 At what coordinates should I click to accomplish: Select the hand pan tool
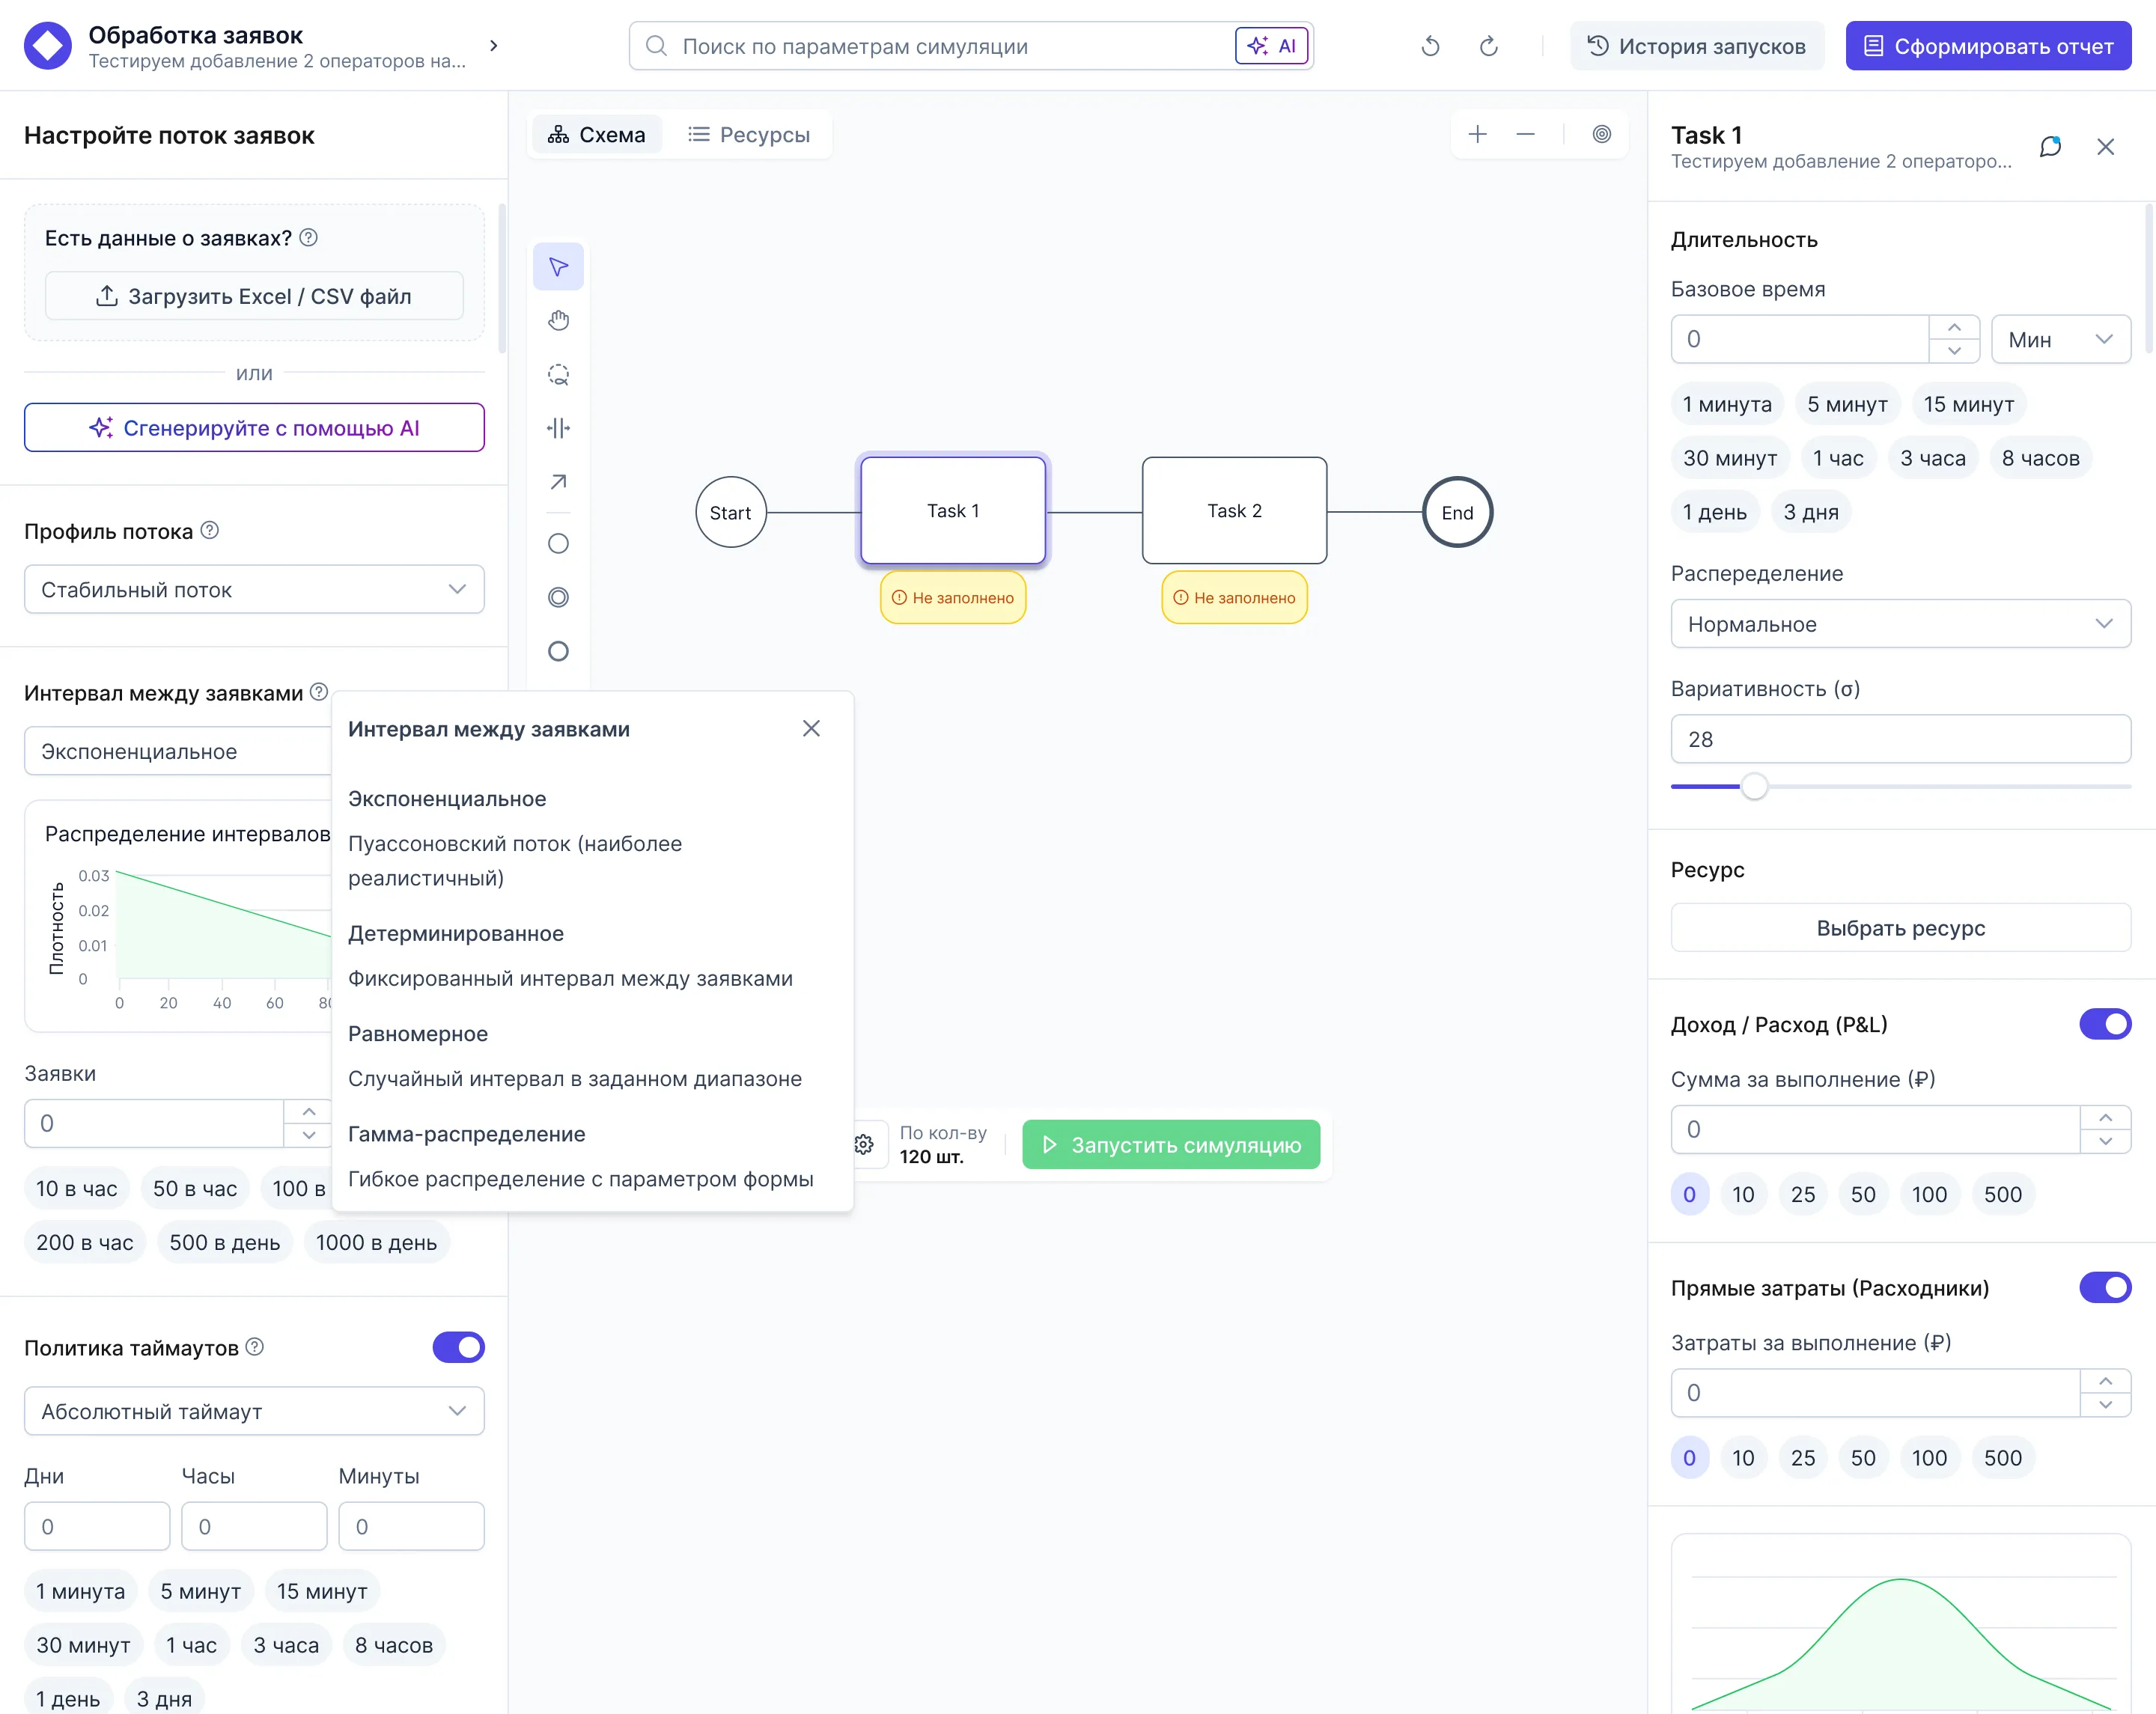[x=558, y=321]
